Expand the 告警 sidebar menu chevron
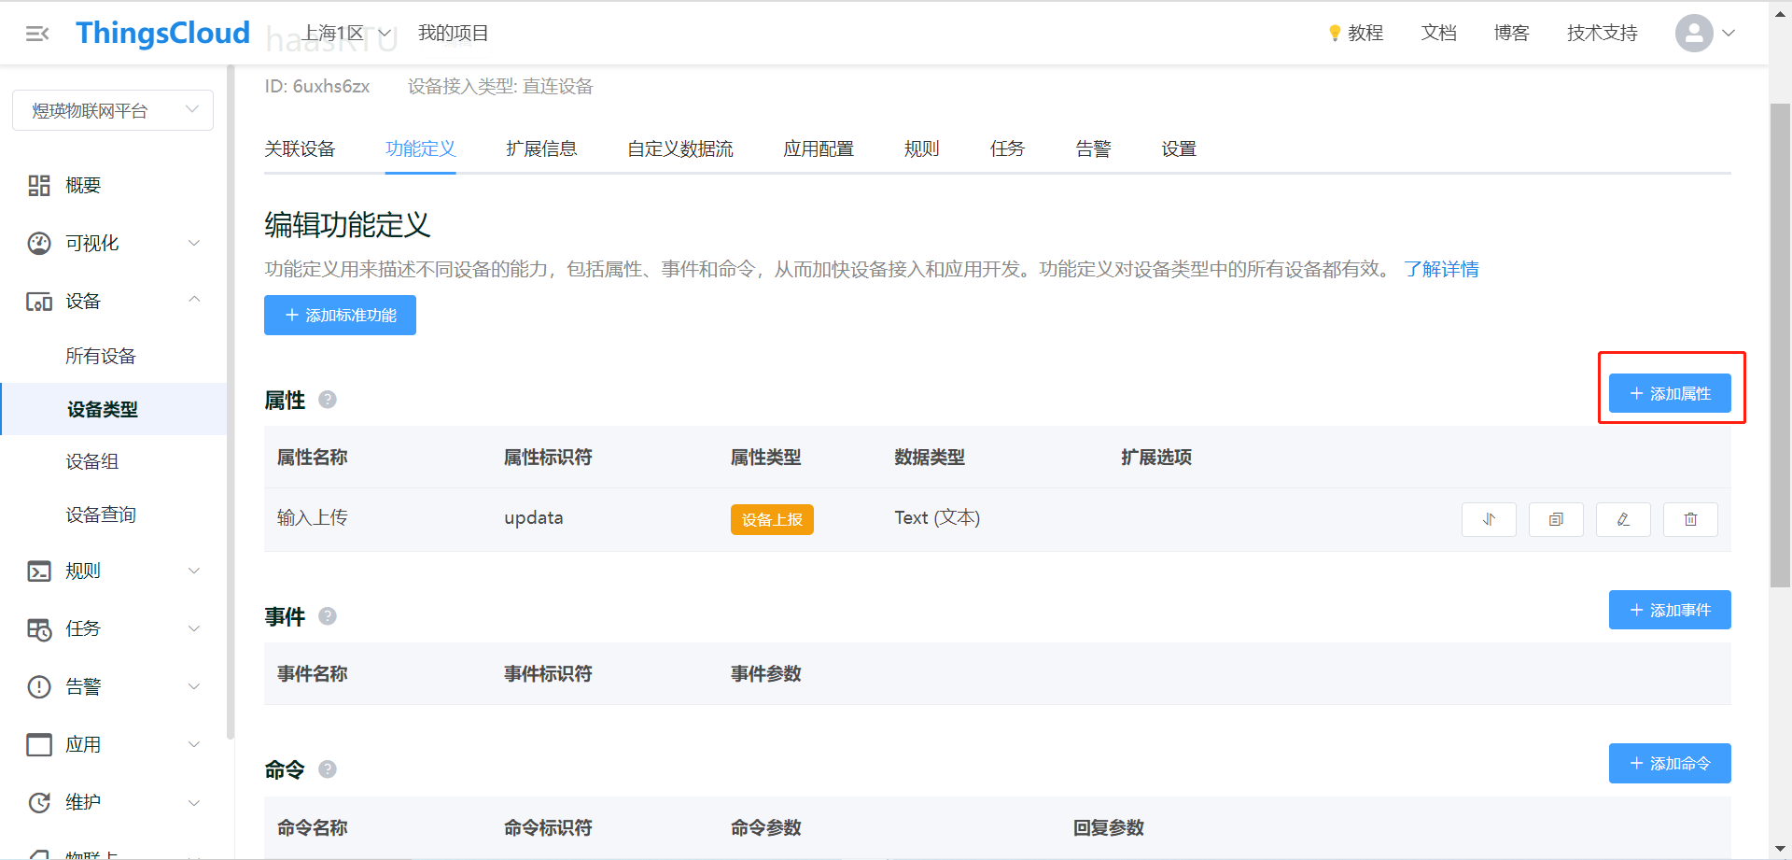Viewport: 1792px width, 860px height. click(194, 686)
